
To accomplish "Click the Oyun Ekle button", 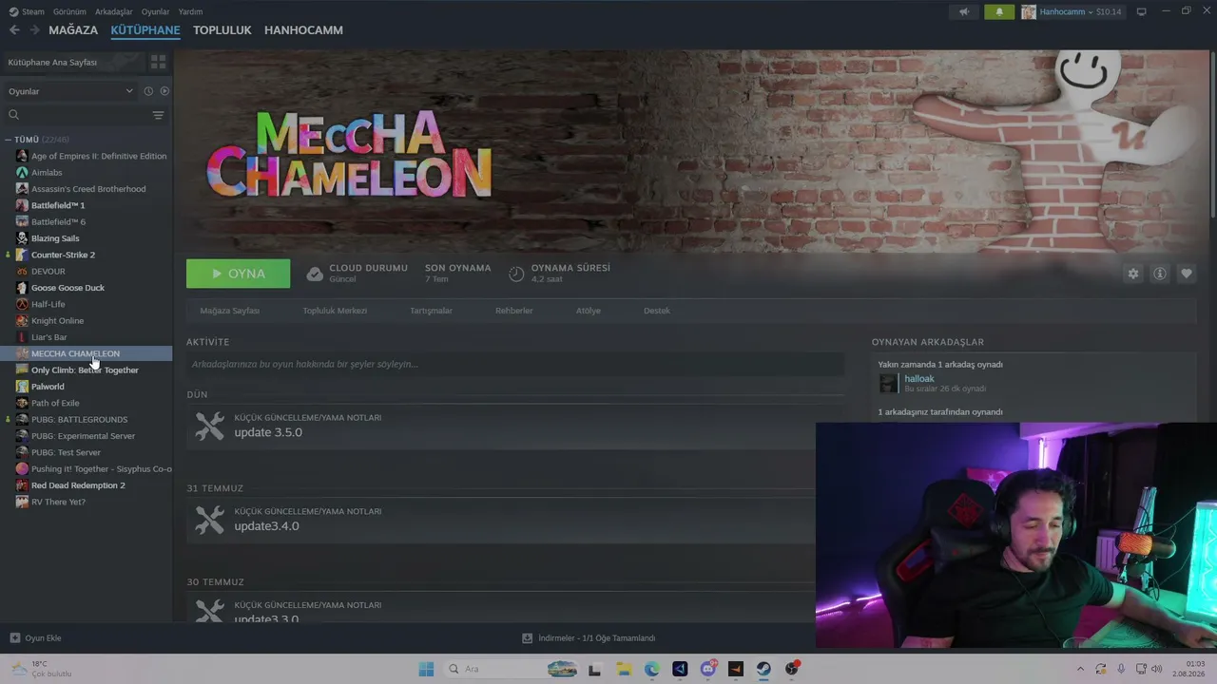I will click(36, 637).
